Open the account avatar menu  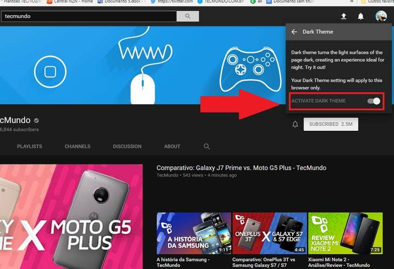pos(381,16)
